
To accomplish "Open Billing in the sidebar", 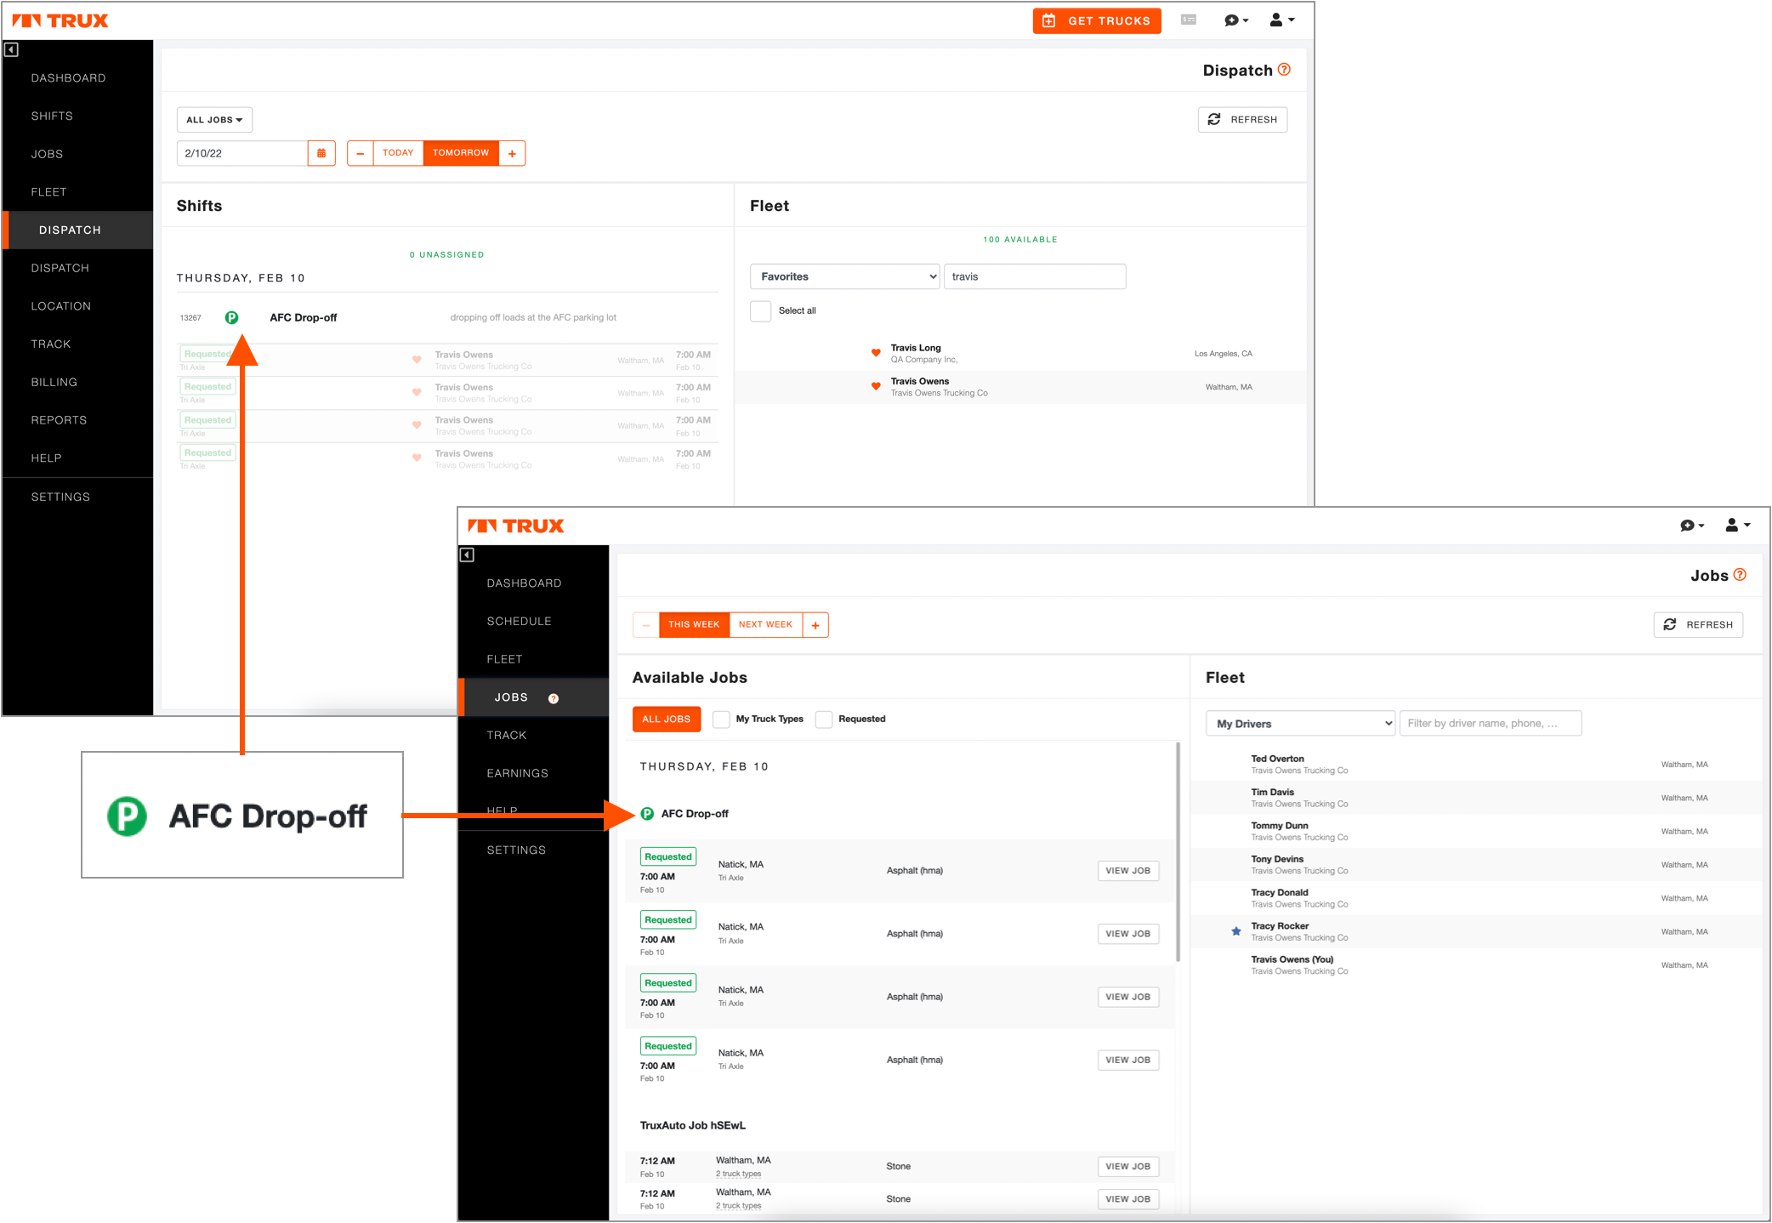I will (54, 383).
